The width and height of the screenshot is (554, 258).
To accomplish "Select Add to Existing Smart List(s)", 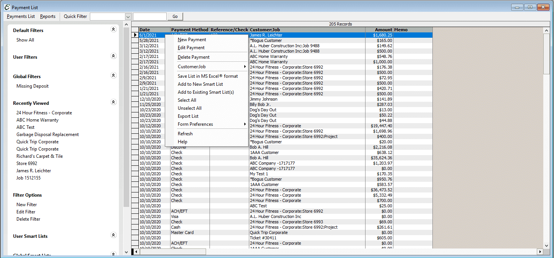I will [206, 92].
